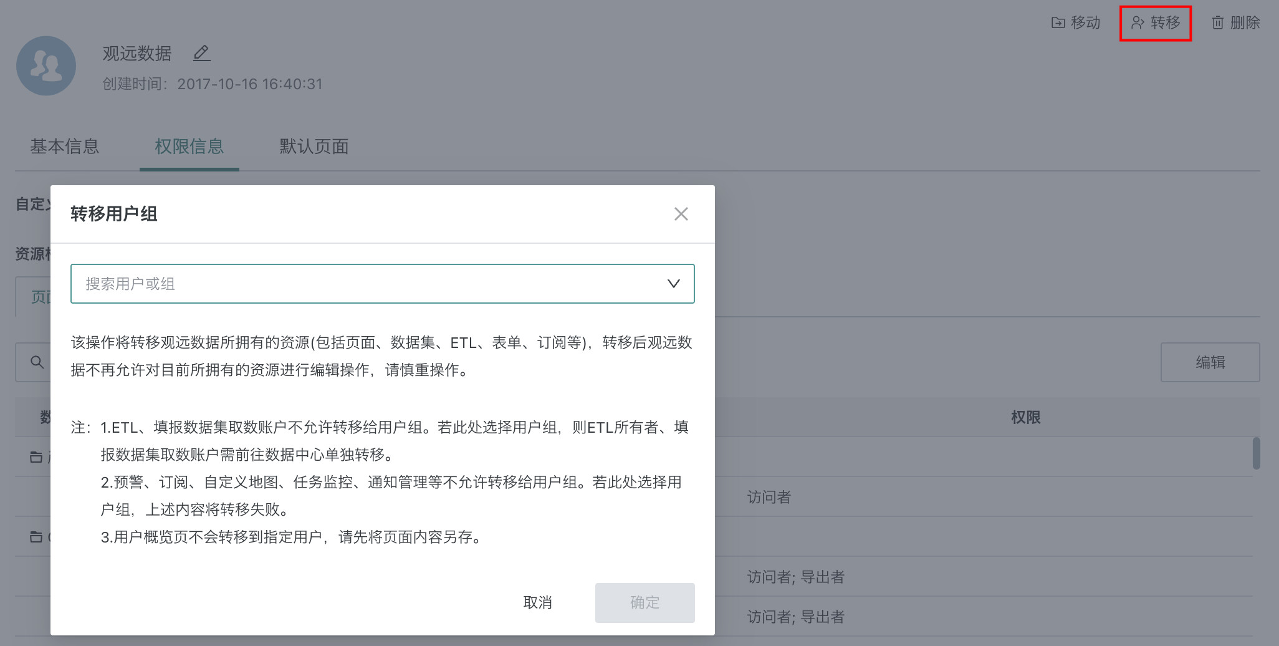Click the 移动 folder icon
1279x646 pixels.
[1058, 23]
